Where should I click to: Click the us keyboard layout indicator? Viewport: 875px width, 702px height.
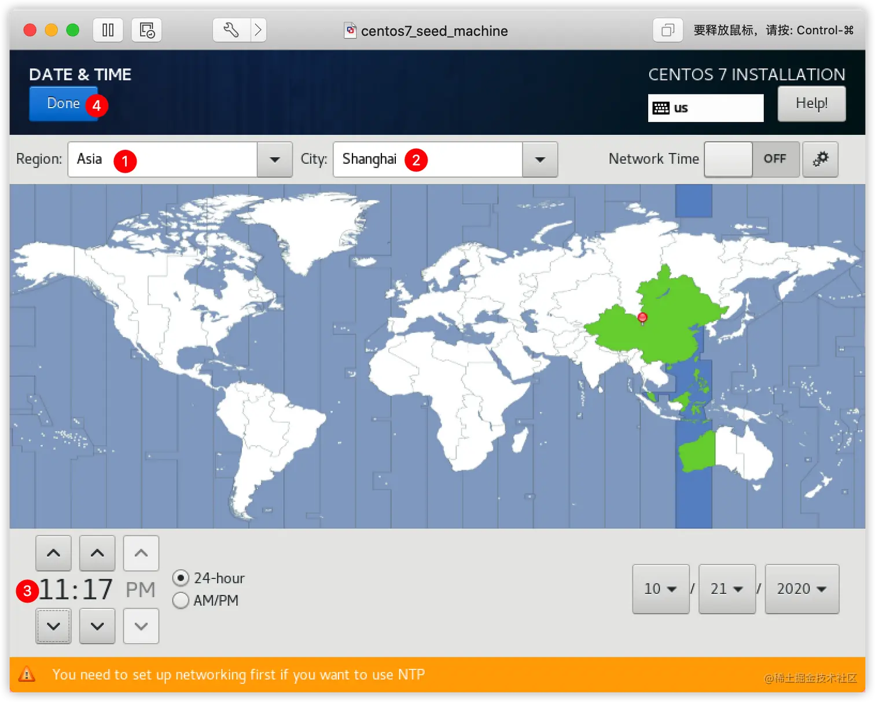click(705, 108)
